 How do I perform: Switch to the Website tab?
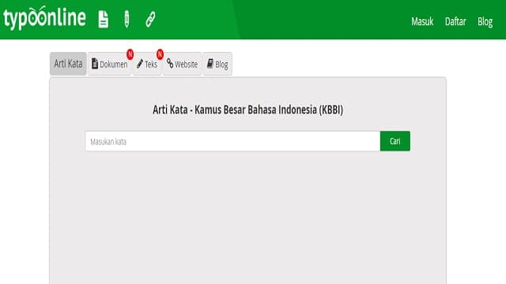(182, 64)
